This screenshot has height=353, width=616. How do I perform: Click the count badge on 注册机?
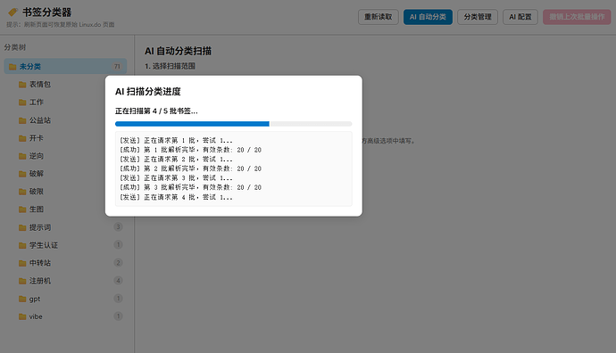click(118, 281)
